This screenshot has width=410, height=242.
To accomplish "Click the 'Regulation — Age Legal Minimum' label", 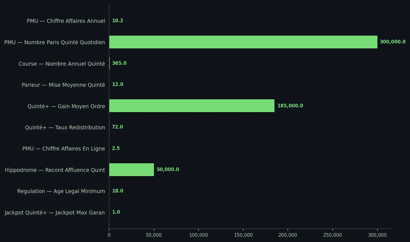I will (61, 191).
